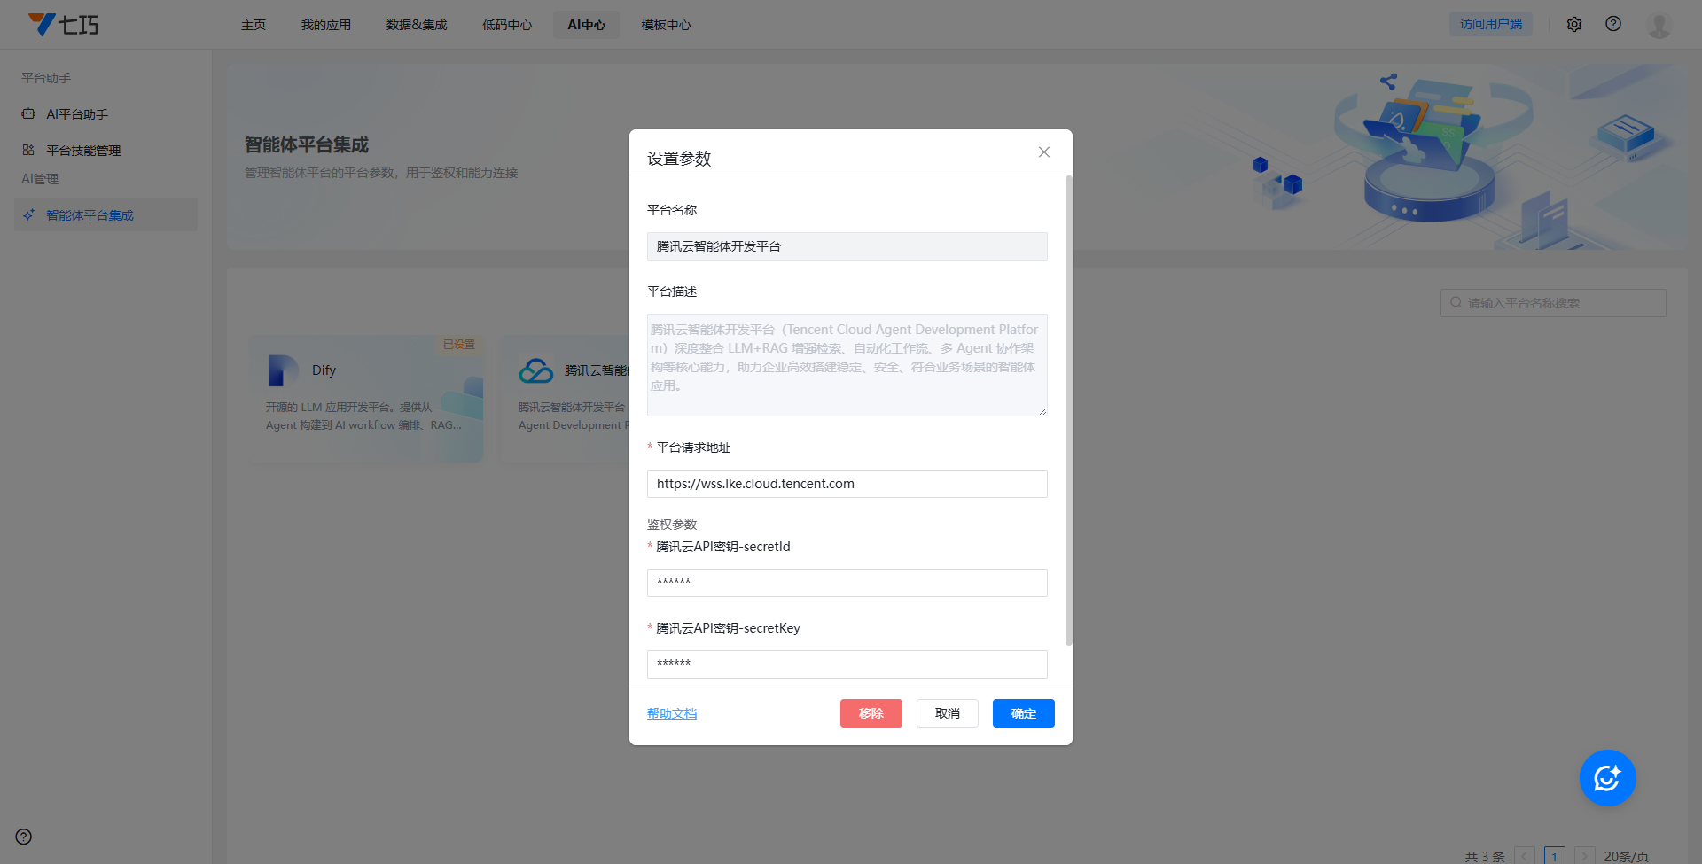Screen dimensions: 1702x864
Task: Open the 数据&集成 menu tab
Action: coord(417,25)
